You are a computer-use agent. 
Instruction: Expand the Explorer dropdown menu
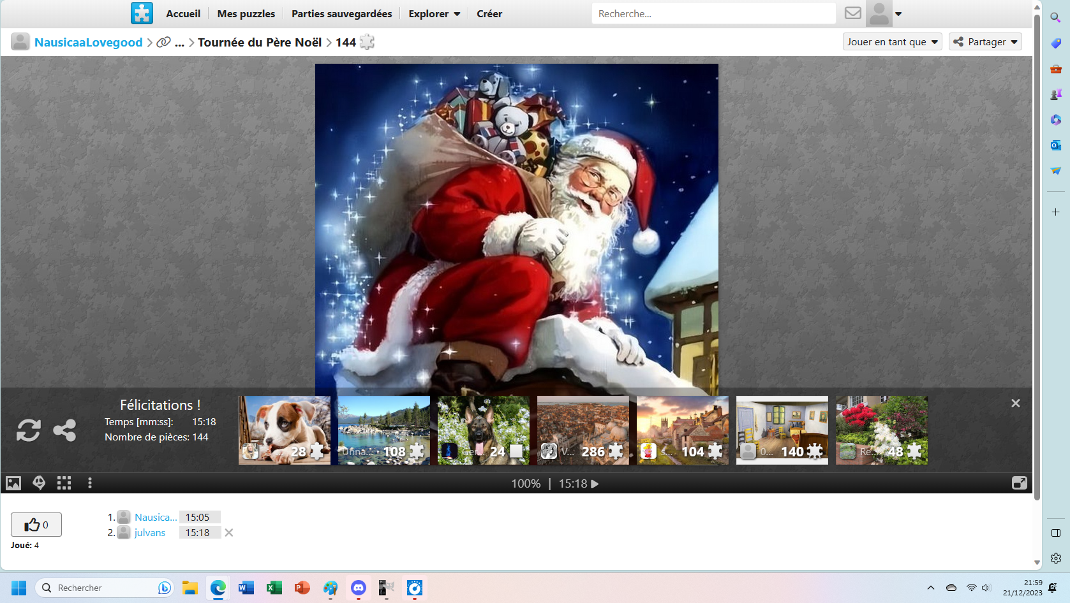435,13
